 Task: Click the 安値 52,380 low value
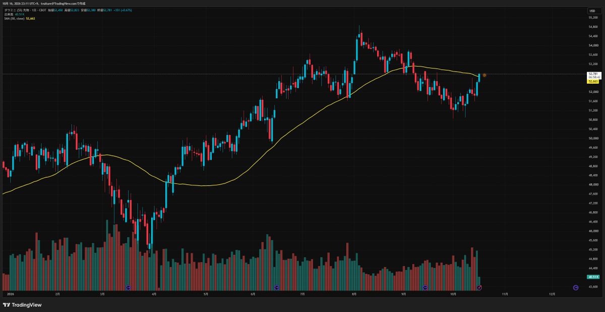pyautogui.click(x=88, y=11)
